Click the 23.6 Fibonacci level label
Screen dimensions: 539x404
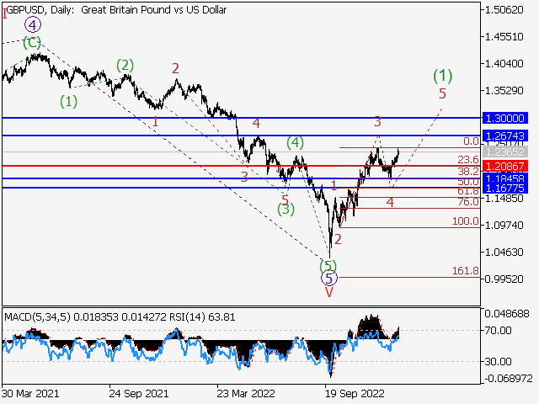[468, 160]
